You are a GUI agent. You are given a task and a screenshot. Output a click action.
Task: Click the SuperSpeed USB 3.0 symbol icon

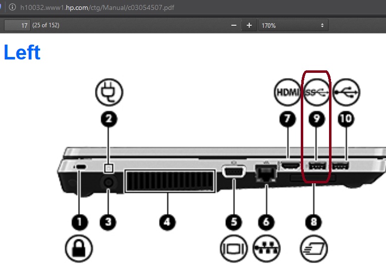click(x=317, y=92)
